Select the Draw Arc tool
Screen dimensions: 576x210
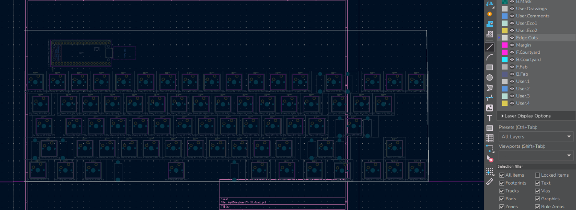(490, 57)
